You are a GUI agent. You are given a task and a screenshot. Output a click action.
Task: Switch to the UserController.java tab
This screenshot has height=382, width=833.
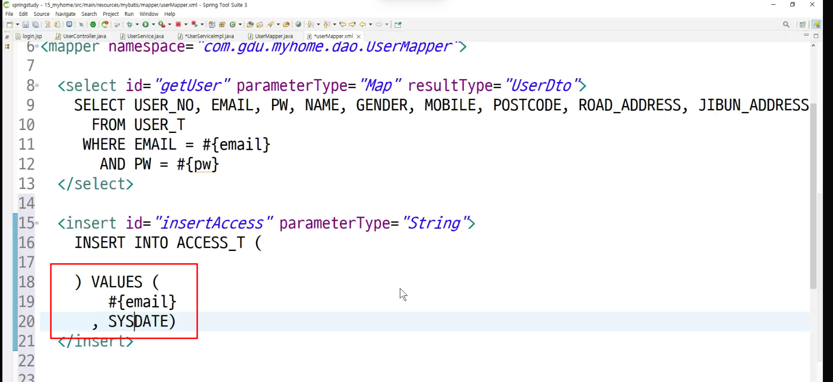click(81, 36)
